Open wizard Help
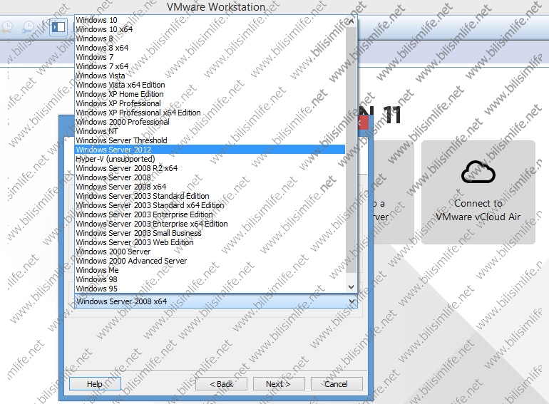549x404 pixels. point(95,384)
